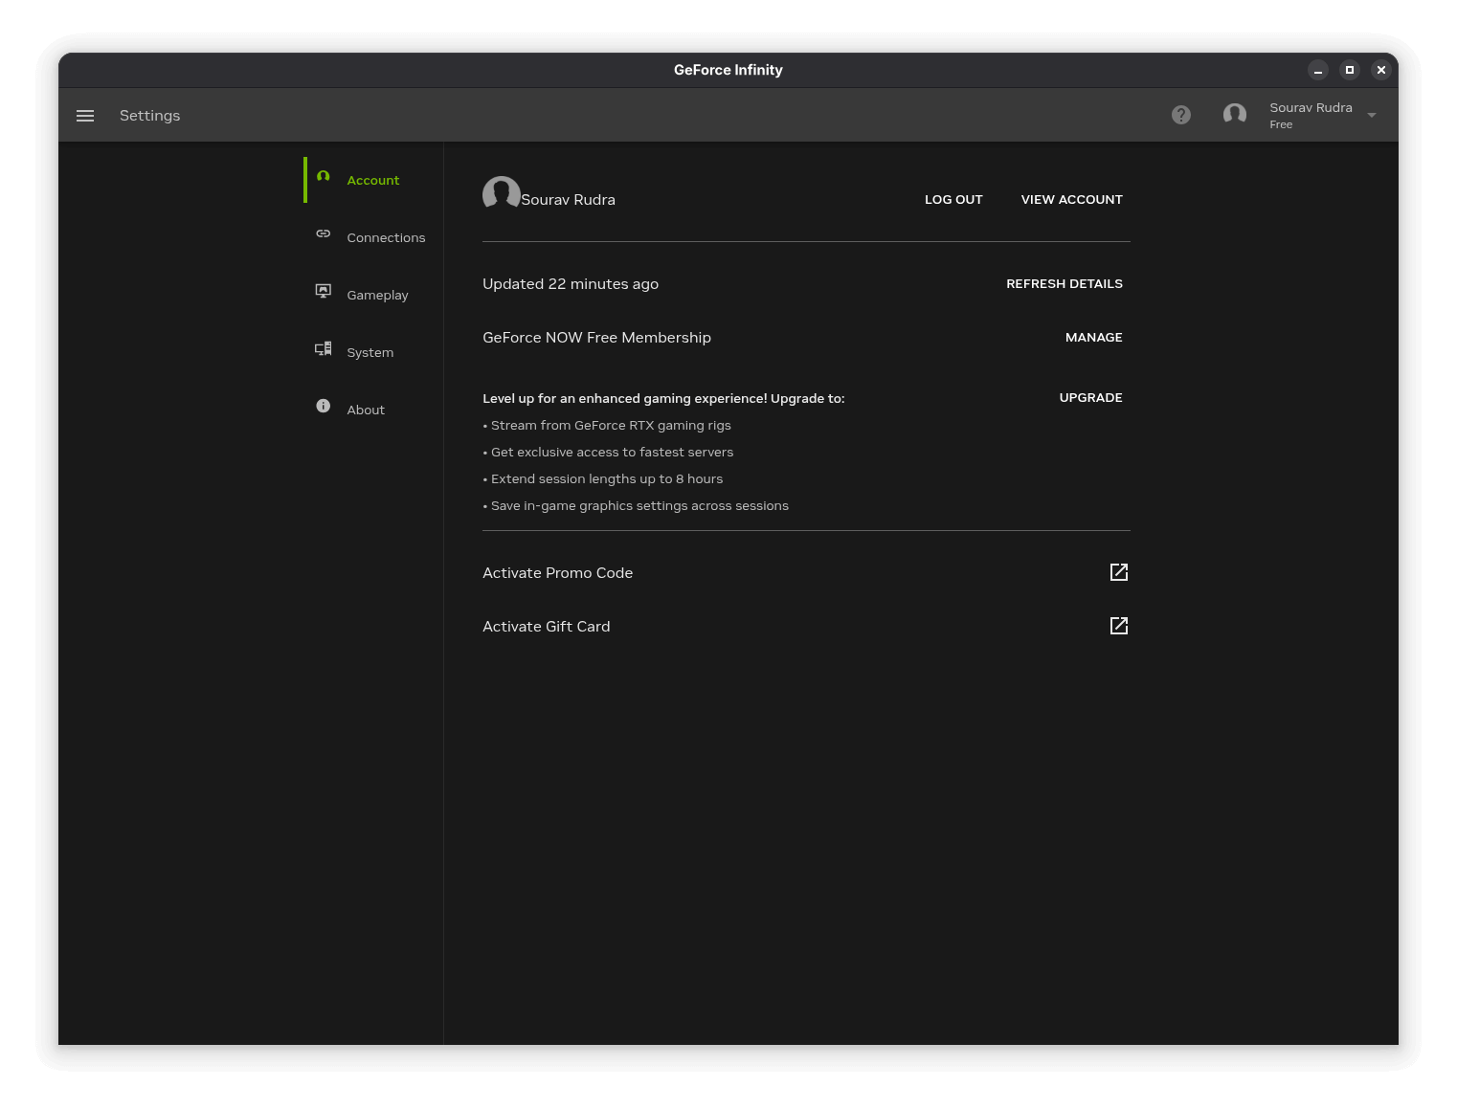Click MANAGE next to Free Membership
Viewport: 1457px width, 1109px height.
pyautogui.click(x=1093, y=338)
